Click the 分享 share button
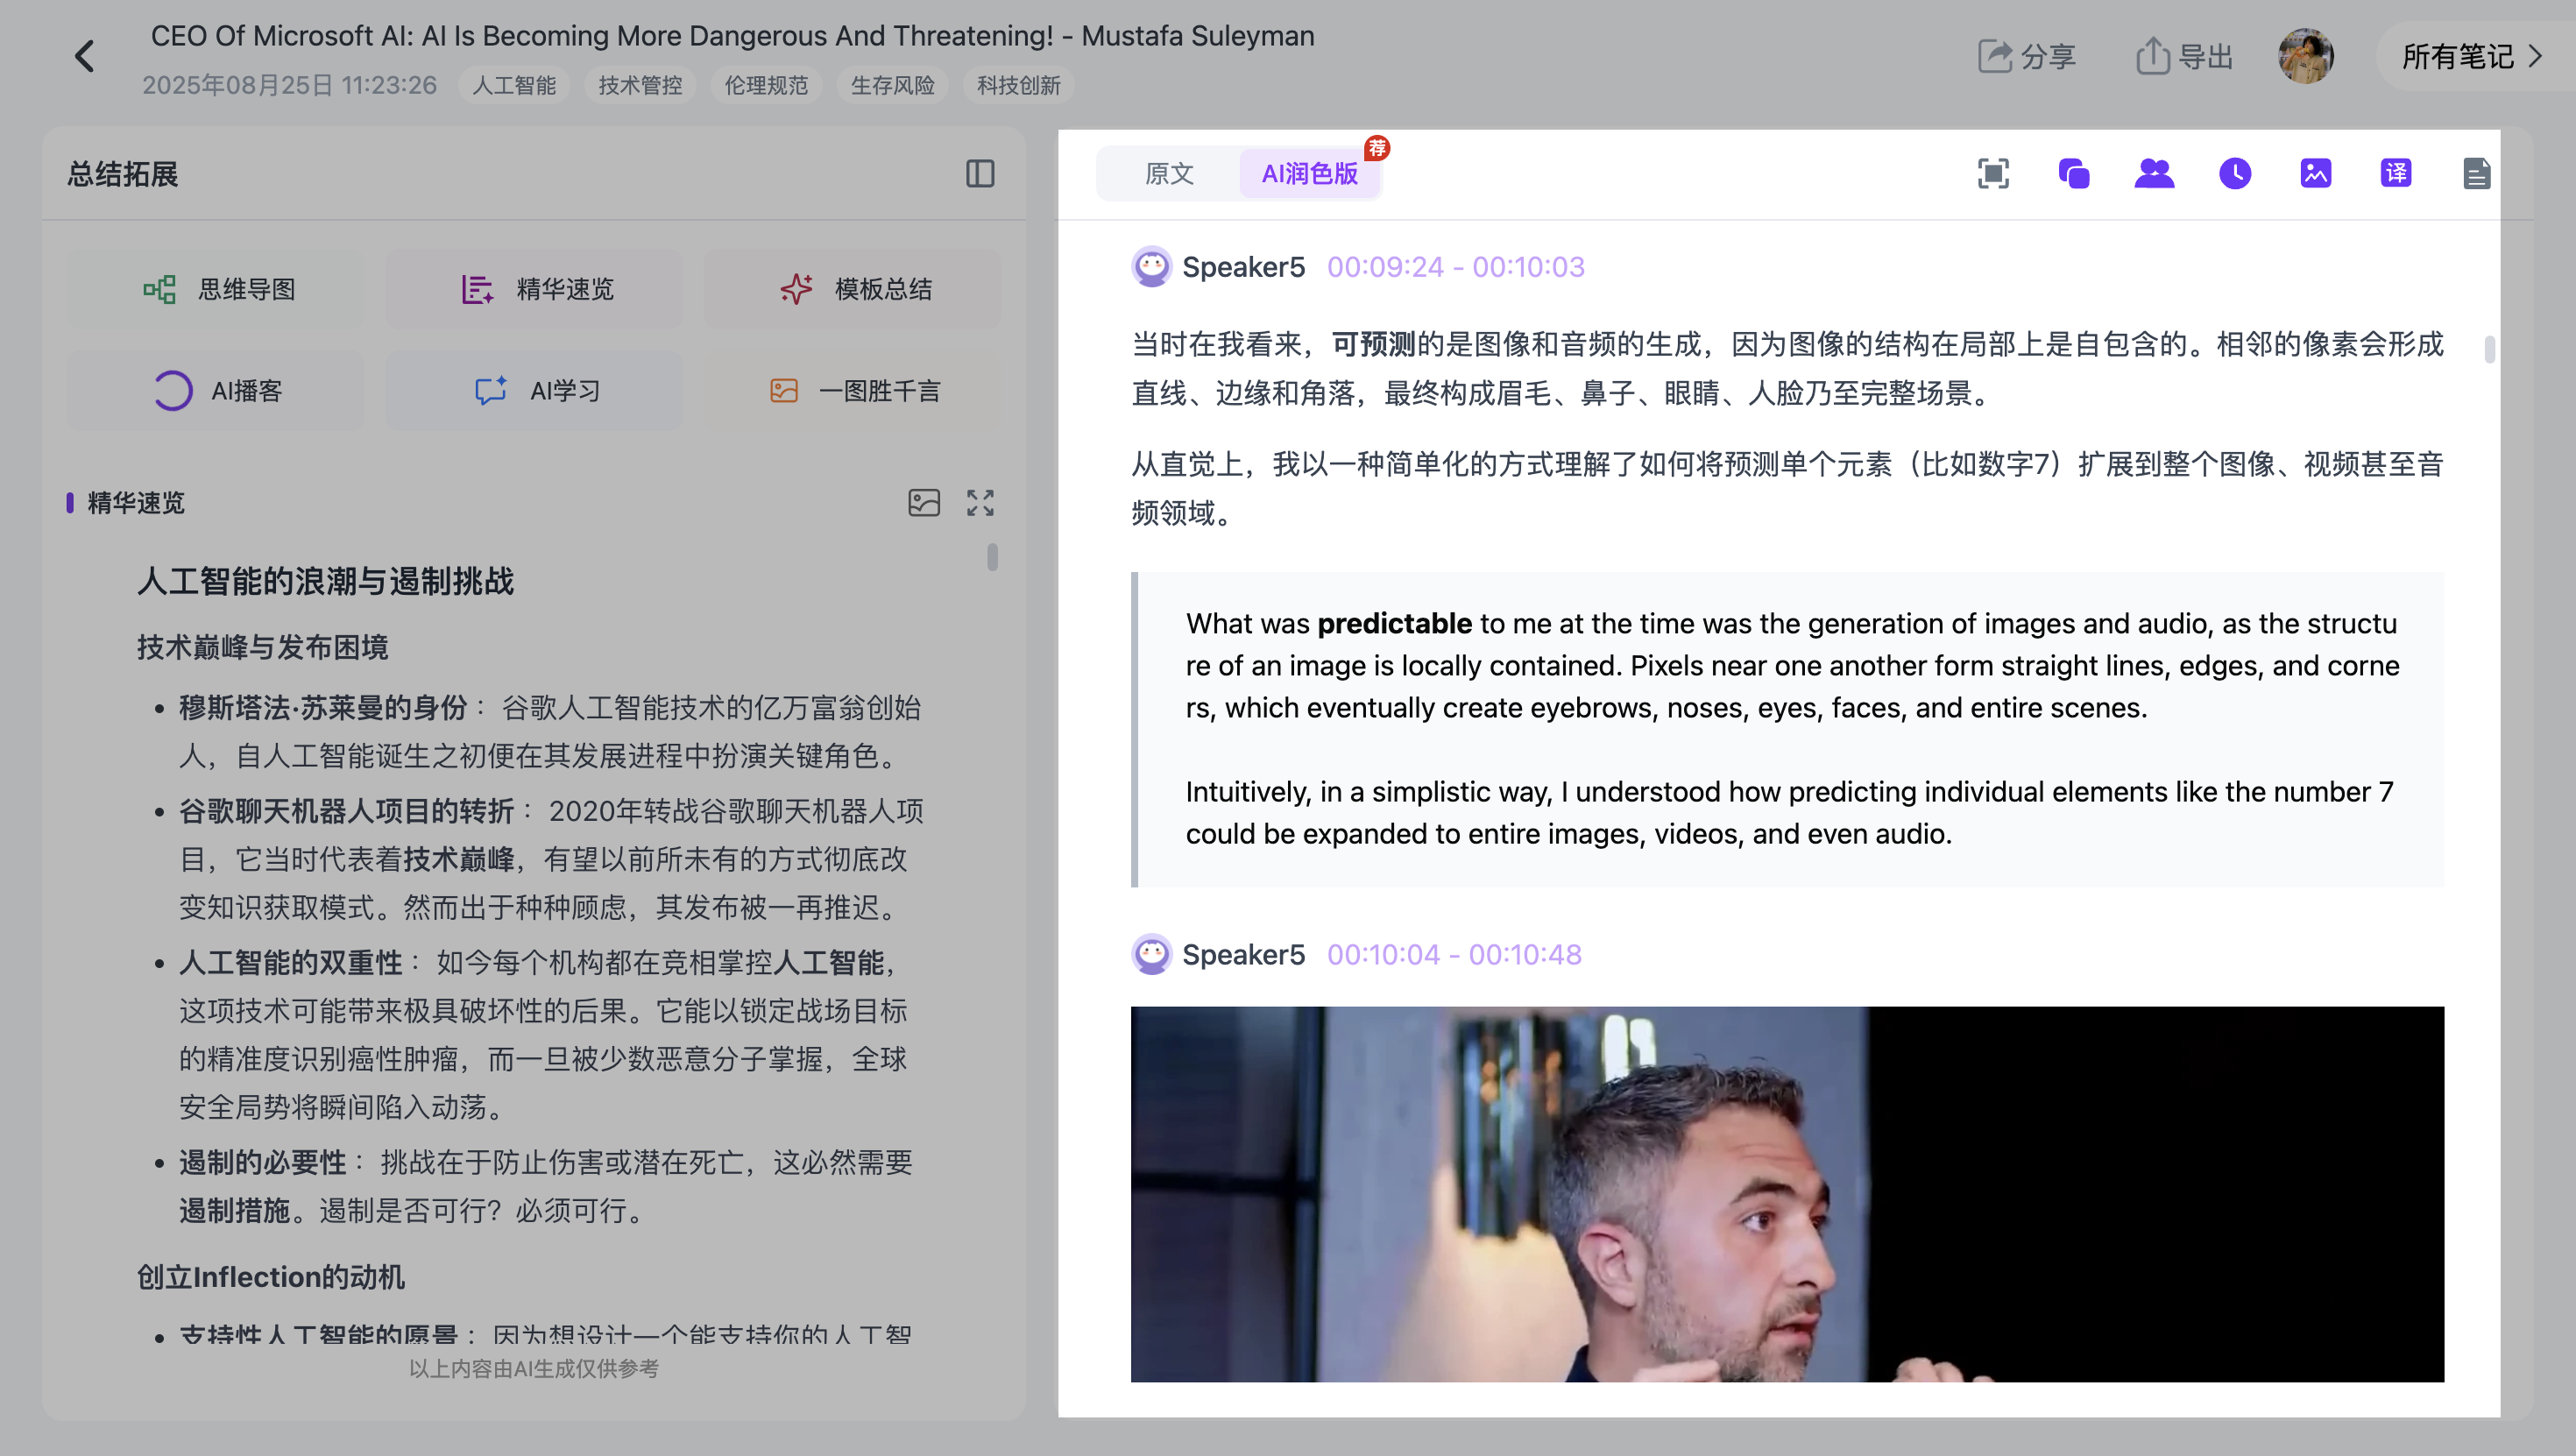This screenshot has width=2576, height=1456. click(2027, 56)
